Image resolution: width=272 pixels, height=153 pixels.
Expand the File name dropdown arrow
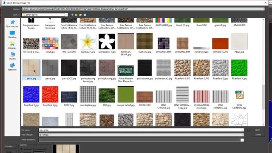(x=242, y=130)
